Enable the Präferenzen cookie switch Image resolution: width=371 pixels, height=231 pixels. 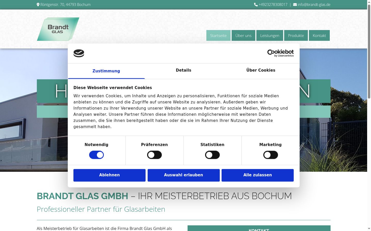click(154, 155)
